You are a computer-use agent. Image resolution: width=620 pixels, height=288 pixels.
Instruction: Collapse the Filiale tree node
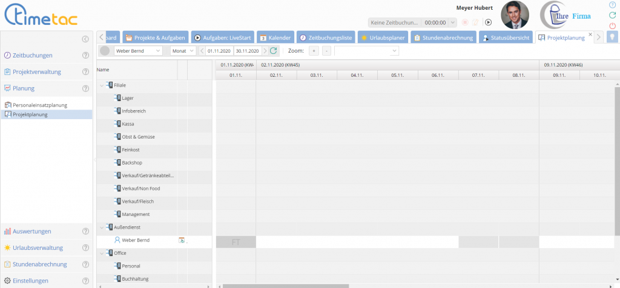[102, 85]
